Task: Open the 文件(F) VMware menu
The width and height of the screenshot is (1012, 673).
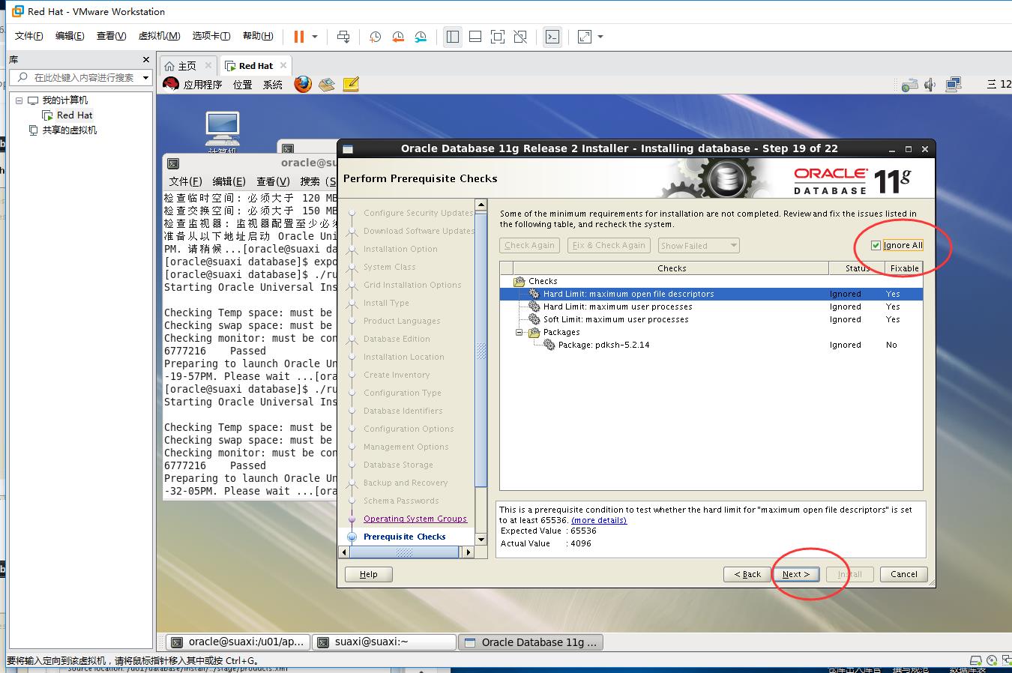Action: [x=29, y=36]
